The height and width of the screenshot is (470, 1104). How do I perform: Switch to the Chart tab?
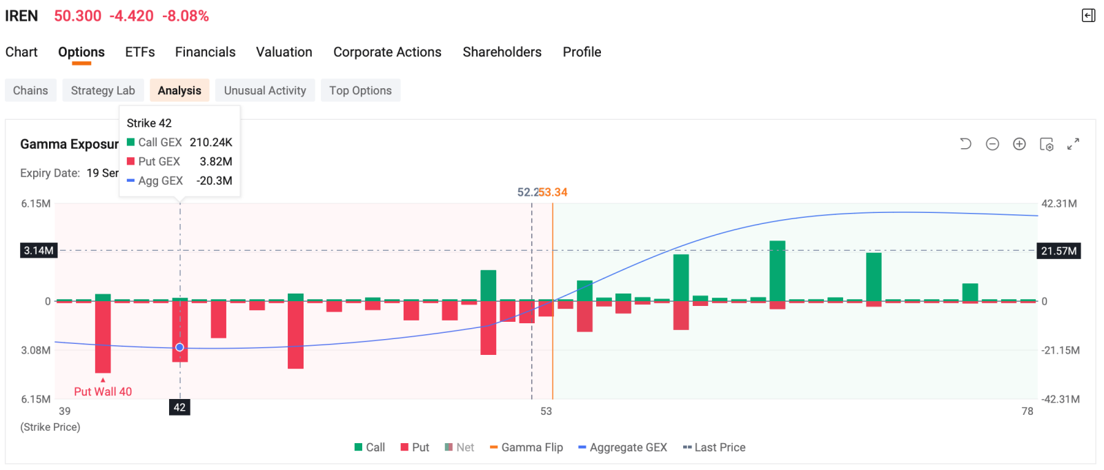click(x=21, y=52)
